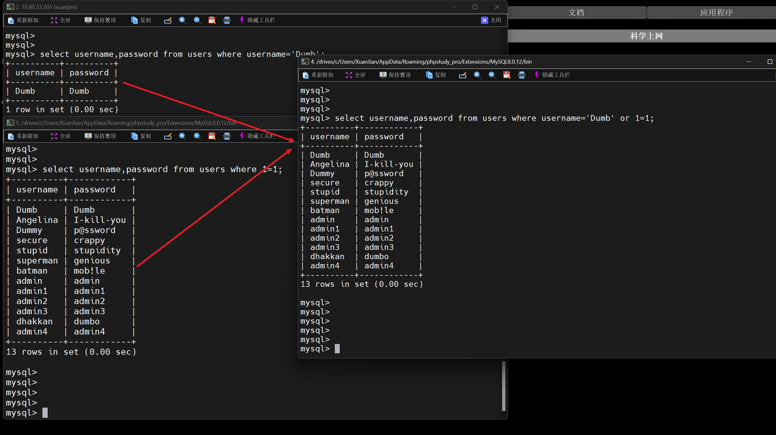Click the 科学上网 bar

[646, 36]
